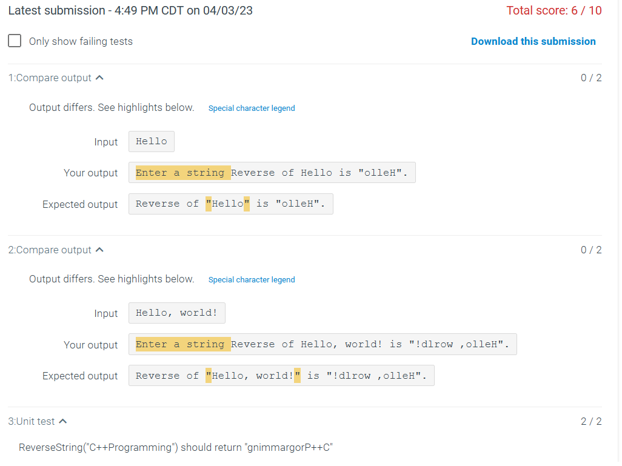Click the Total score 6/10 text

tap(553, 10)
